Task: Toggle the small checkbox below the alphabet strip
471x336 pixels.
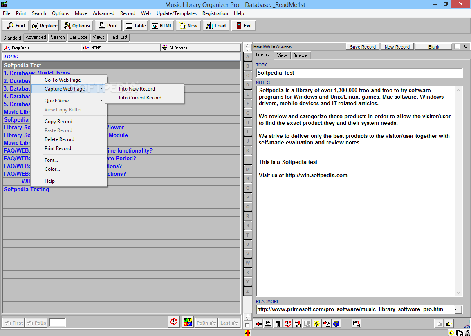Action: click(x=247, y=325)
